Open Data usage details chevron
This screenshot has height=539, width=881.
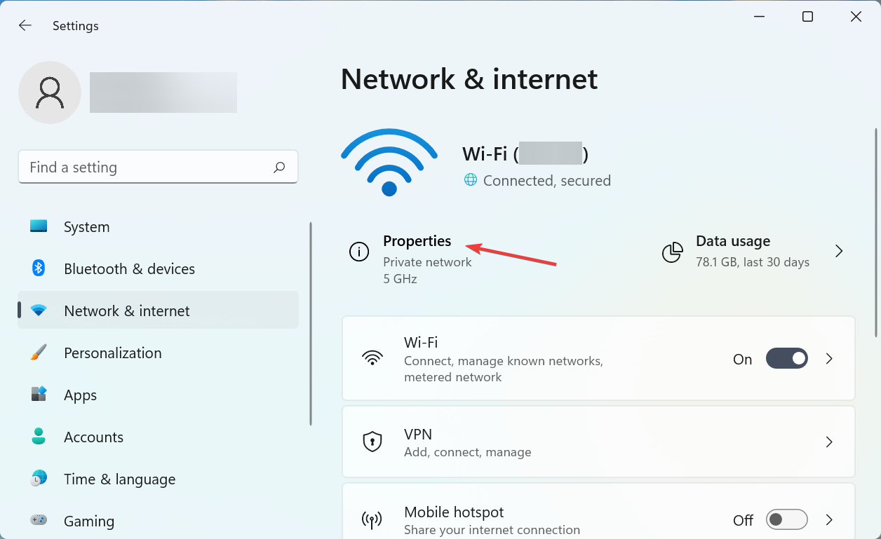pyautogui.click(x=839, y=251)
